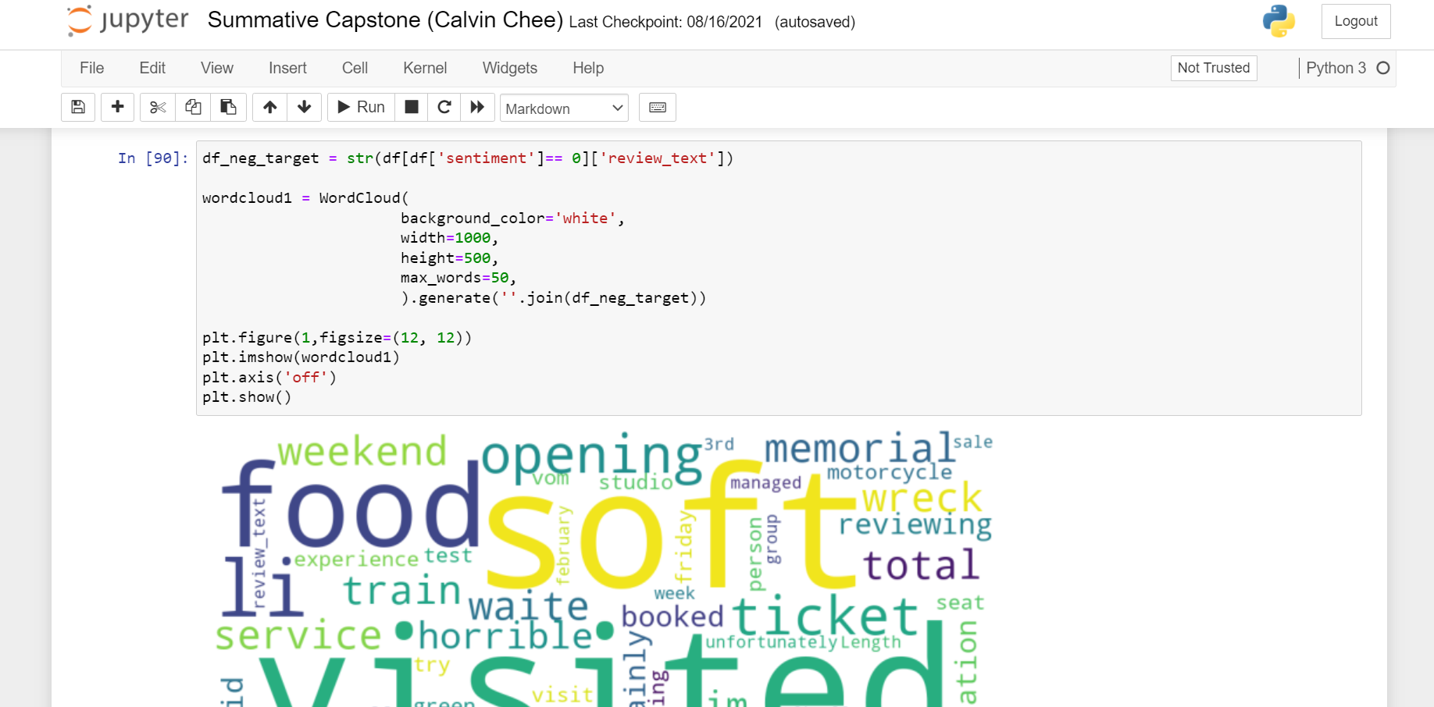
Task: Click the save and checkpoint icon
Action: (78, 108)
